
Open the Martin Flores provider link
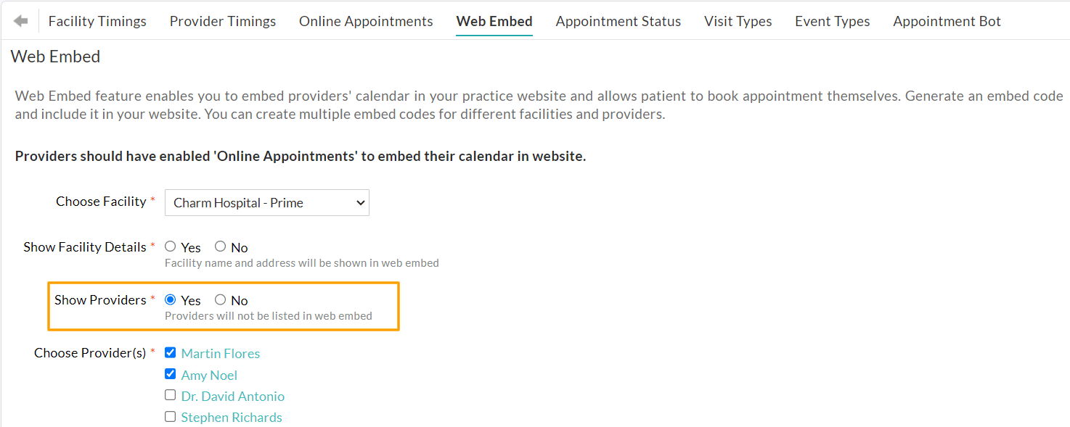pos(221,354)
